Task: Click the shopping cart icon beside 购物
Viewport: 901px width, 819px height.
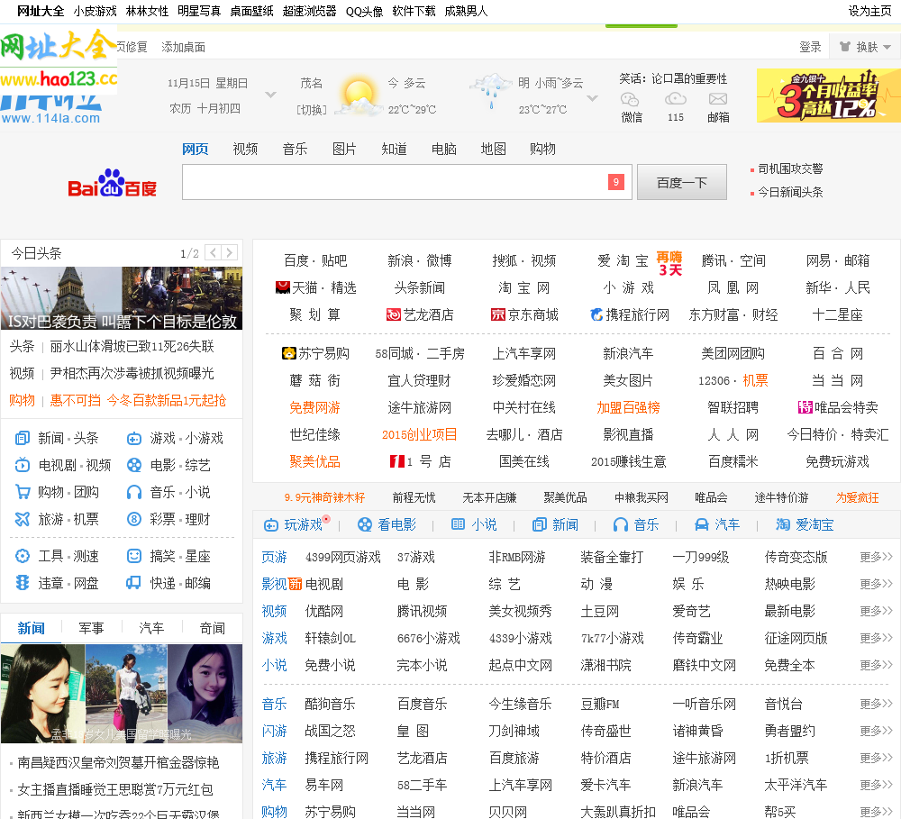Action: (x=23, y=492)
